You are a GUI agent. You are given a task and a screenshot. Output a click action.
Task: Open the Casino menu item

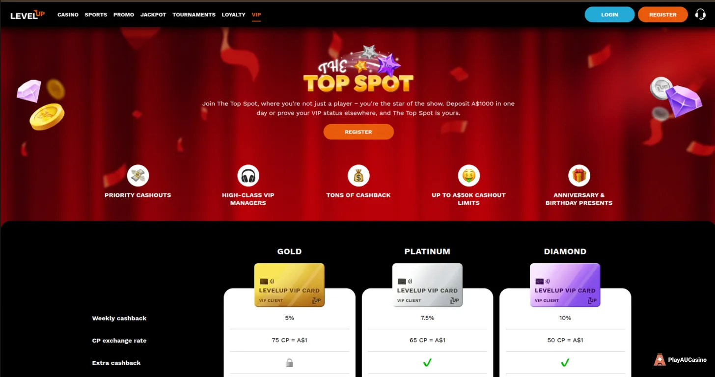coord(68,15)
